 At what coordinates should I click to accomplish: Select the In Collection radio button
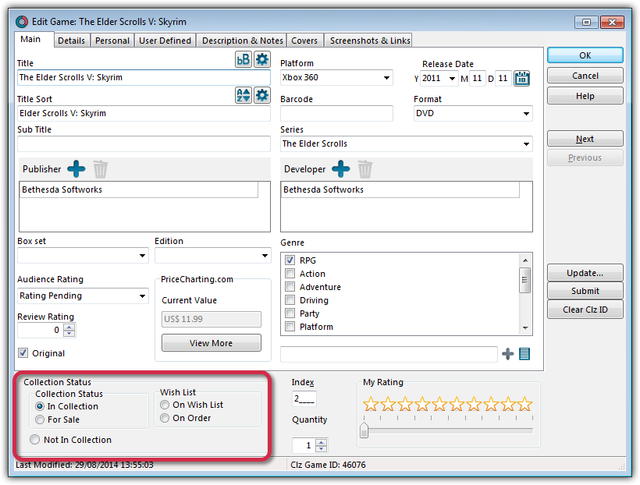pos(40,406)
